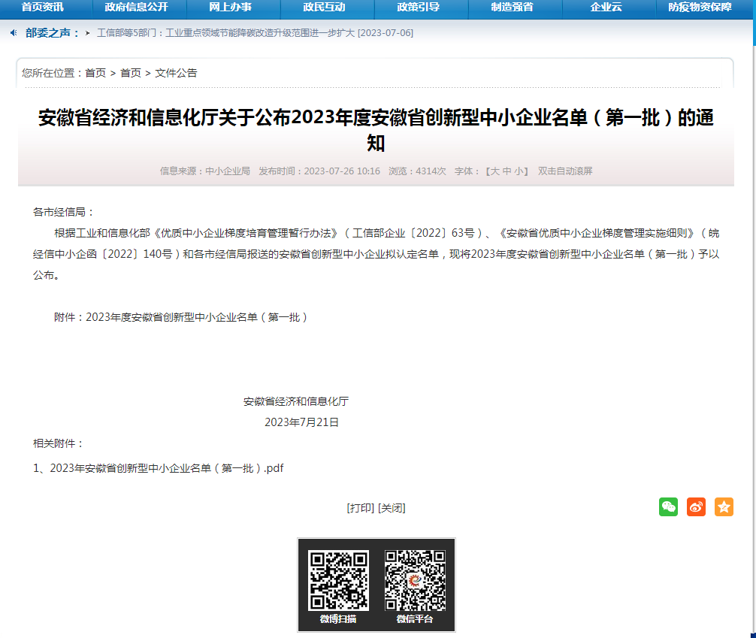
Task: Click the WeChat share icon
Action: tap(668, 506)
